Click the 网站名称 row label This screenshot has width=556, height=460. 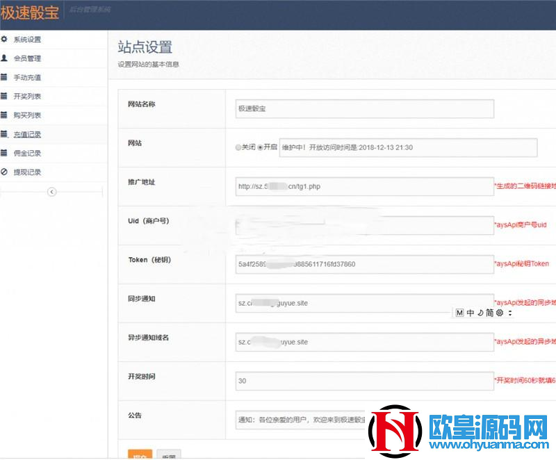coord(142,104)
